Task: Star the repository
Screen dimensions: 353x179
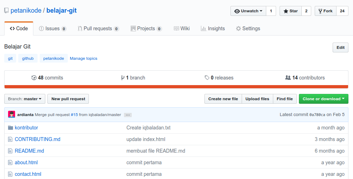Action: [x=290, y=11]
